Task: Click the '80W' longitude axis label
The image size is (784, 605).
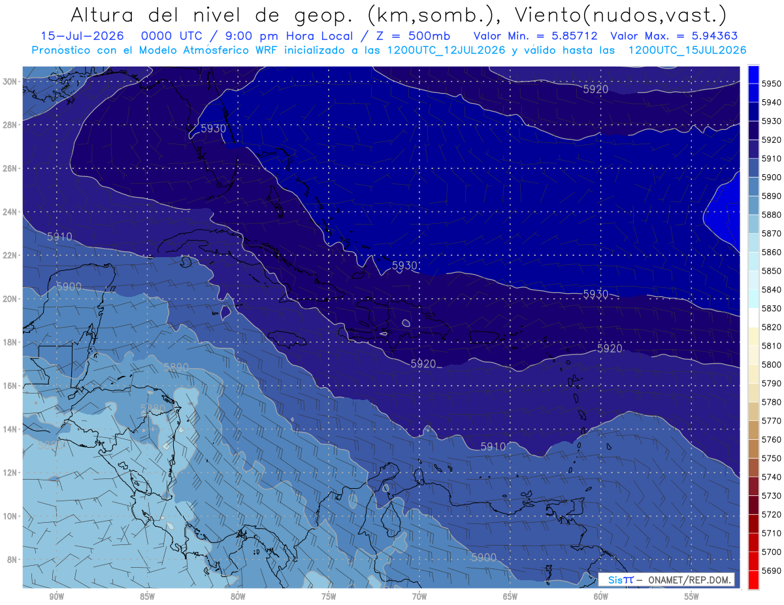Action: point(238,597)
